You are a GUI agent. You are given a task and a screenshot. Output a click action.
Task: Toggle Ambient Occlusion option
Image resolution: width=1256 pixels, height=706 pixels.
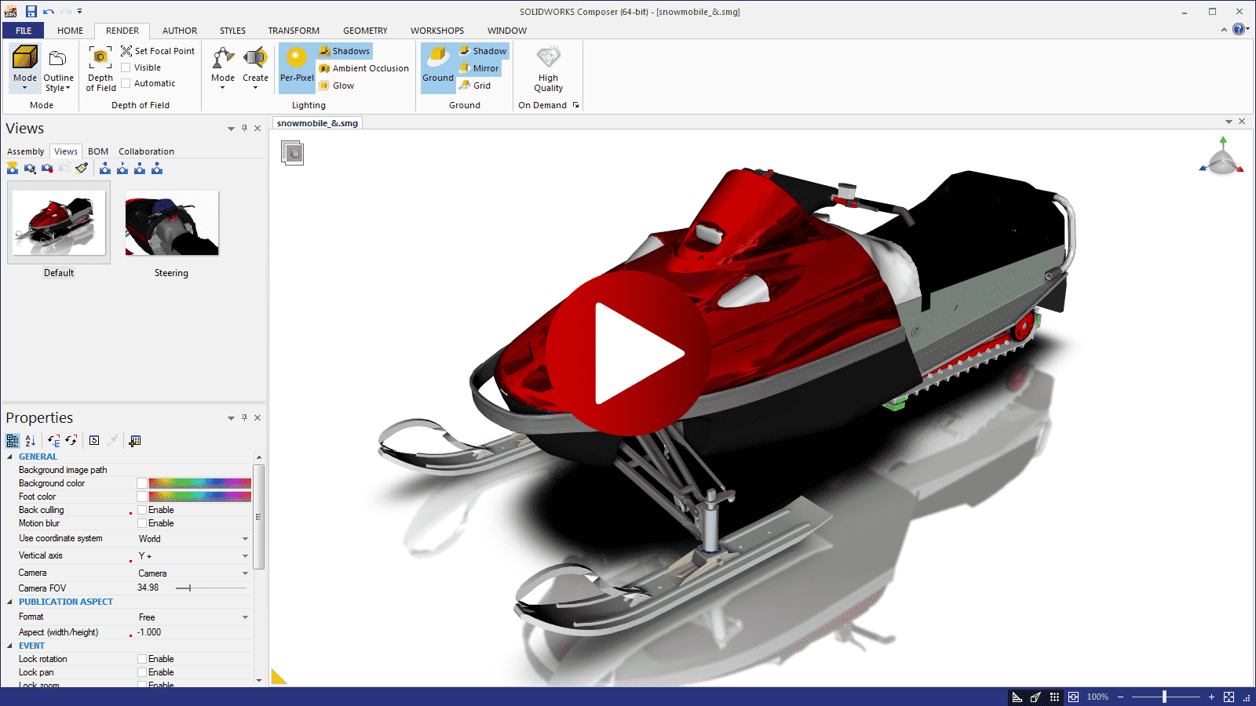click(363, 68)
